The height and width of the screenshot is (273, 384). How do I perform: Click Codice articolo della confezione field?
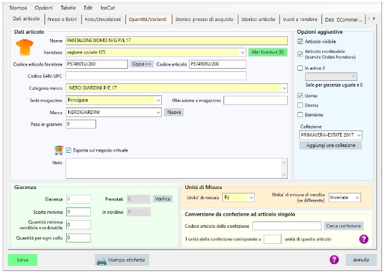[x=287, y=226]
